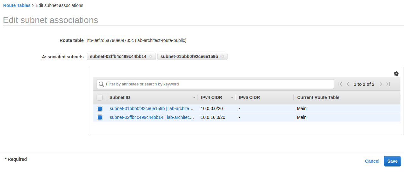Click the Save button

(x=392, y=161)
